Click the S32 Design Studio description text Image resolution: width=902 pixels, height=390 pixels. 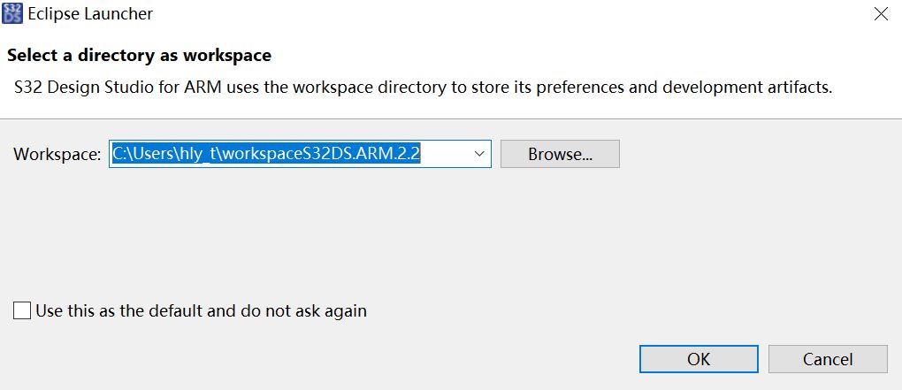424,88
